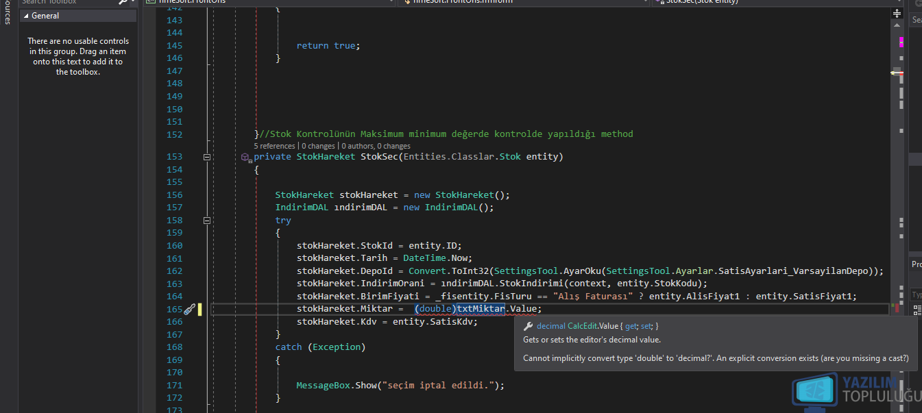The image size is (922, 413).
Task: Collapse the General toolbox group
Action: pos(26,15)
